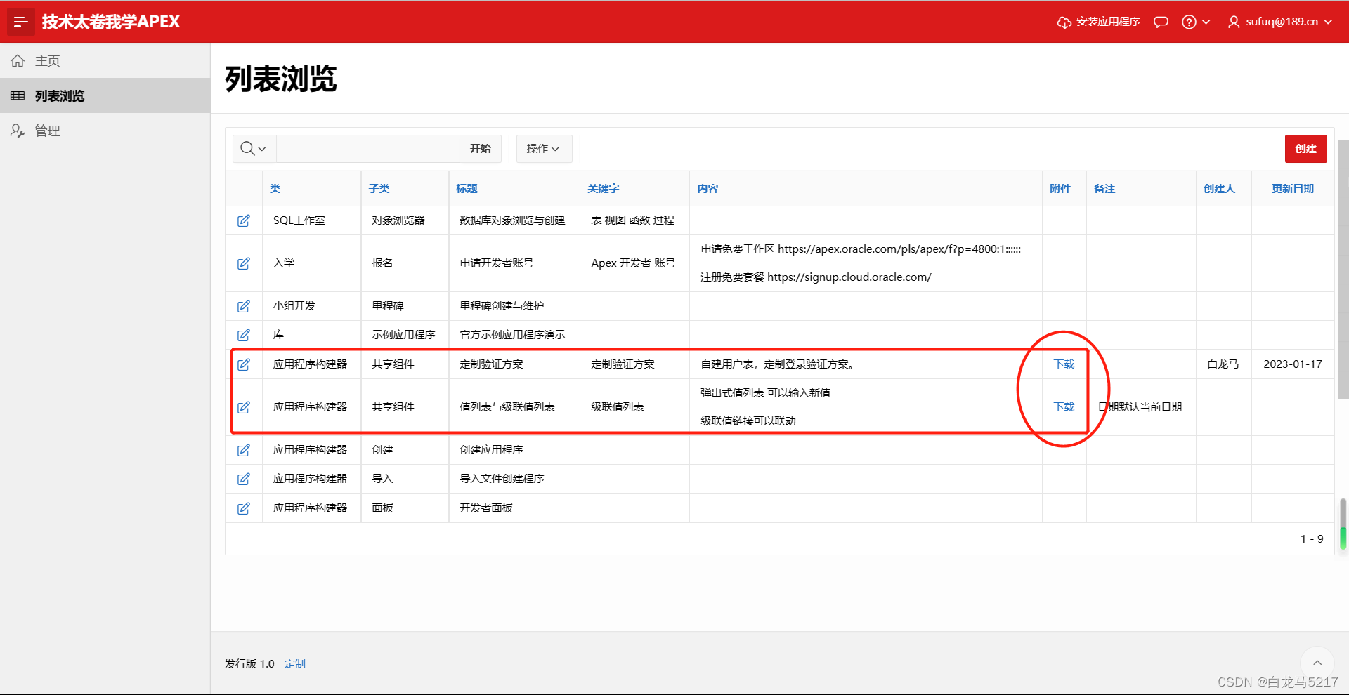Edit the SQL工作室 row
This screenshot has width=1349, height=695.
point(244,220)
